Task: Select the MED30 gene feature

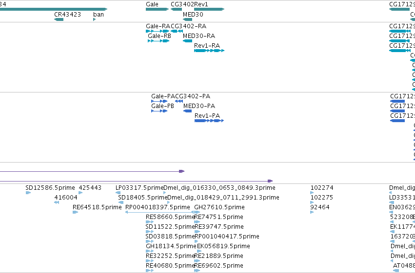Action: tap(187, 19)
